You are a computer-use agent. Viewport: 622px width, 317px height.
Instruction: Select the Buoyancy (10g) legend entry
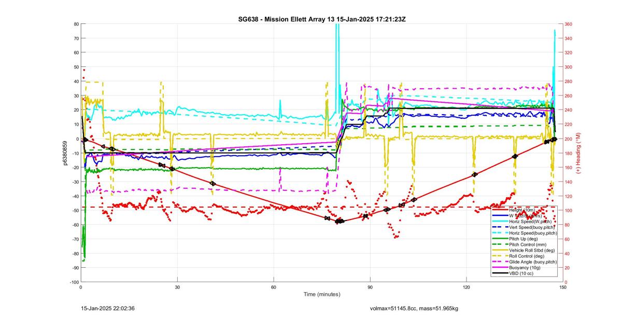pos(523,268)
